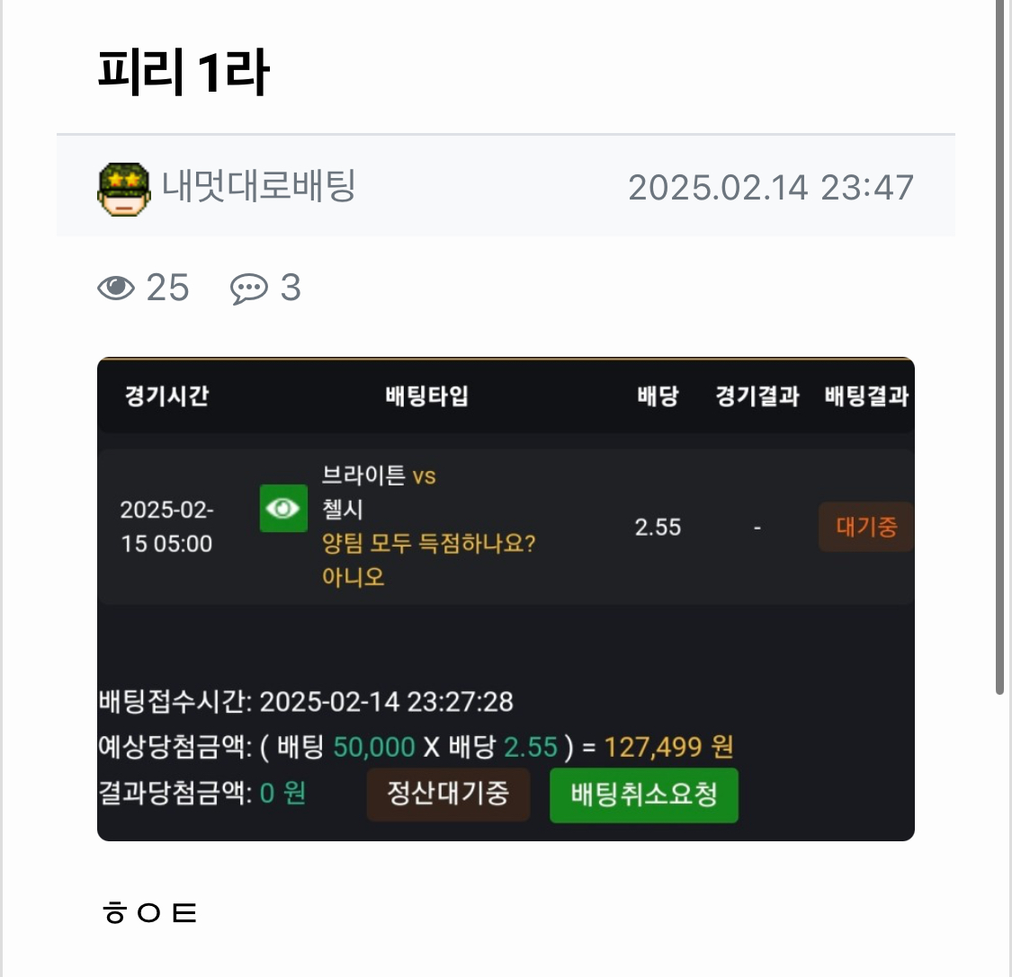Screen dimensions: 1012x977
Task: Toggle the green eye icon for 브라이튼 match
Action: (283, 508)
